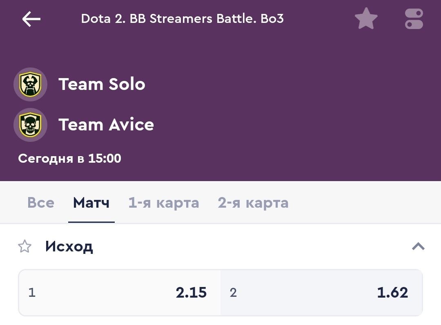Image resolution: width=441 pixels, height=325 pixels.
Task: Collapse the Исход section chevron
Action: coord(418,247)
